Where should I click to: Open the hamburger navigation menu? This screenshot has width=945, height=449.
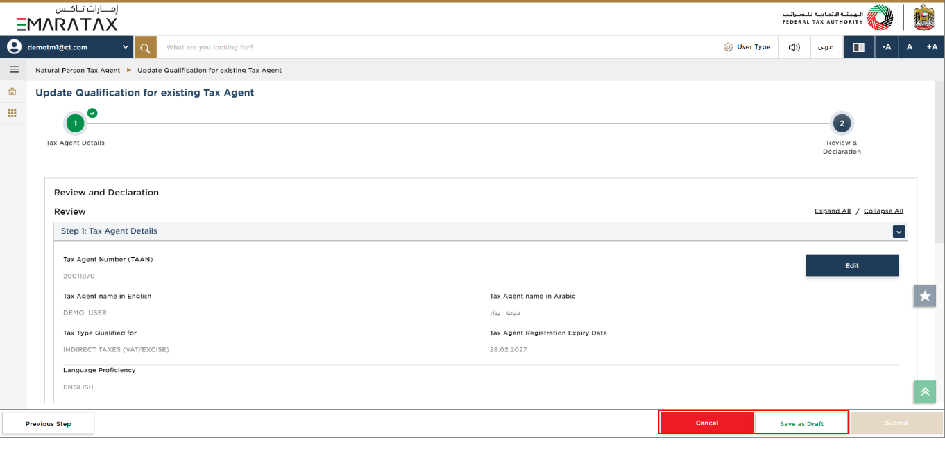(14, 69)
